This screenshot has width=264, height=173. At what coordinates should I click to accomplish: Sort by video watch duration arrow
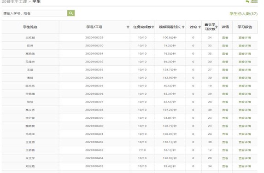(183, 27)
